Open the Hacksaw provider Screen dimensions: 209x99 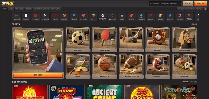[26, 17]
